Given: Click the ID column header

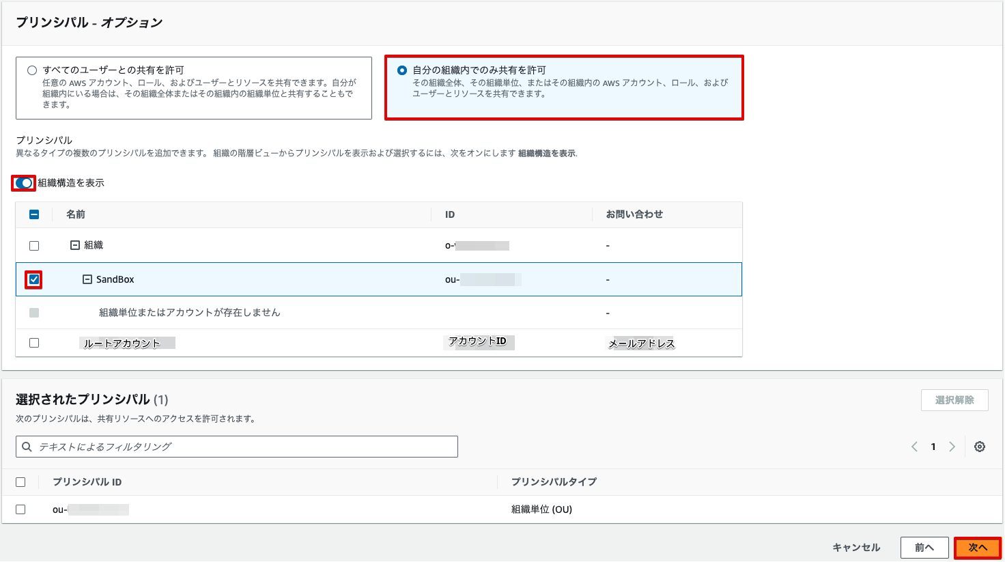Looking at the screenshot, I should tap(450, 214).
